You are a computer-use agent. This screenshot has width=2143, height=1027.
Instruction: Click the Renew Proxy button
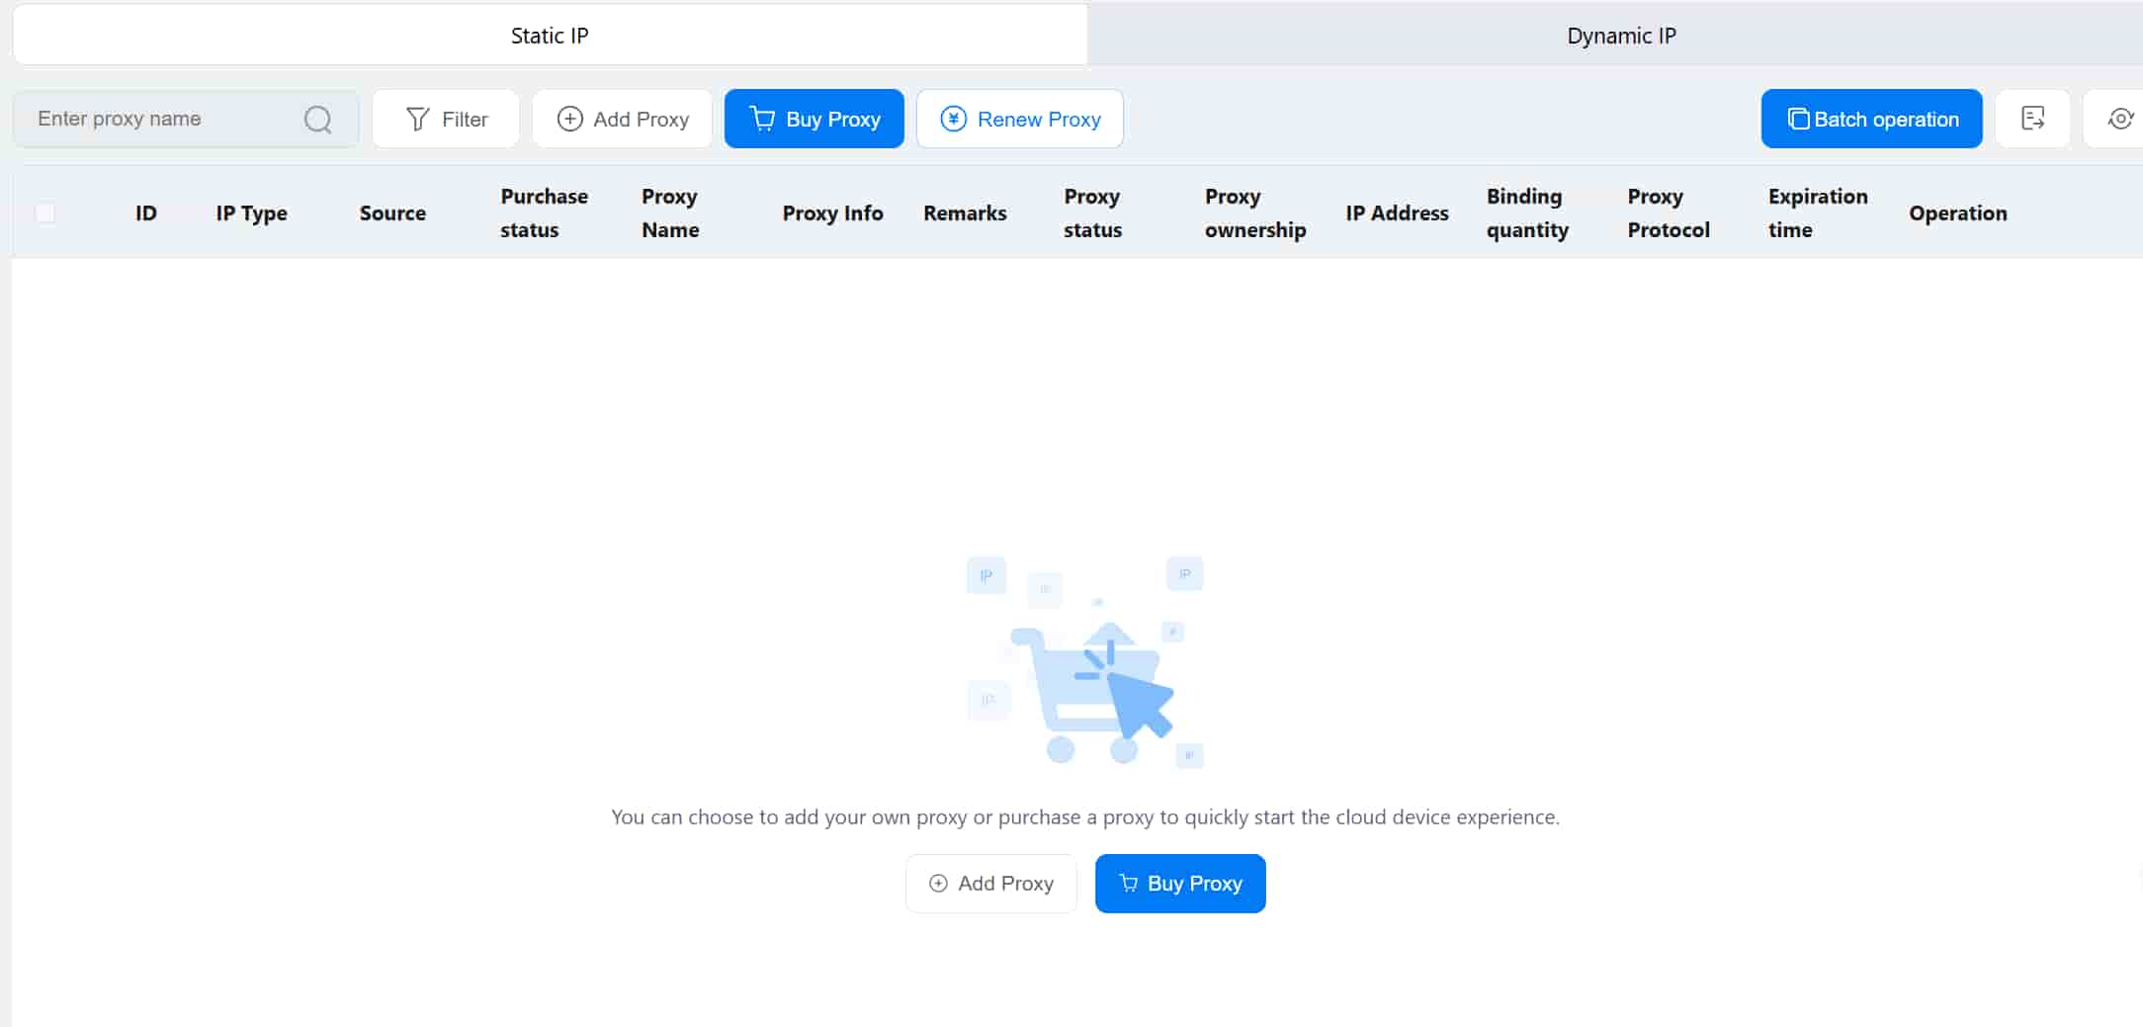tap(1020, 118)
